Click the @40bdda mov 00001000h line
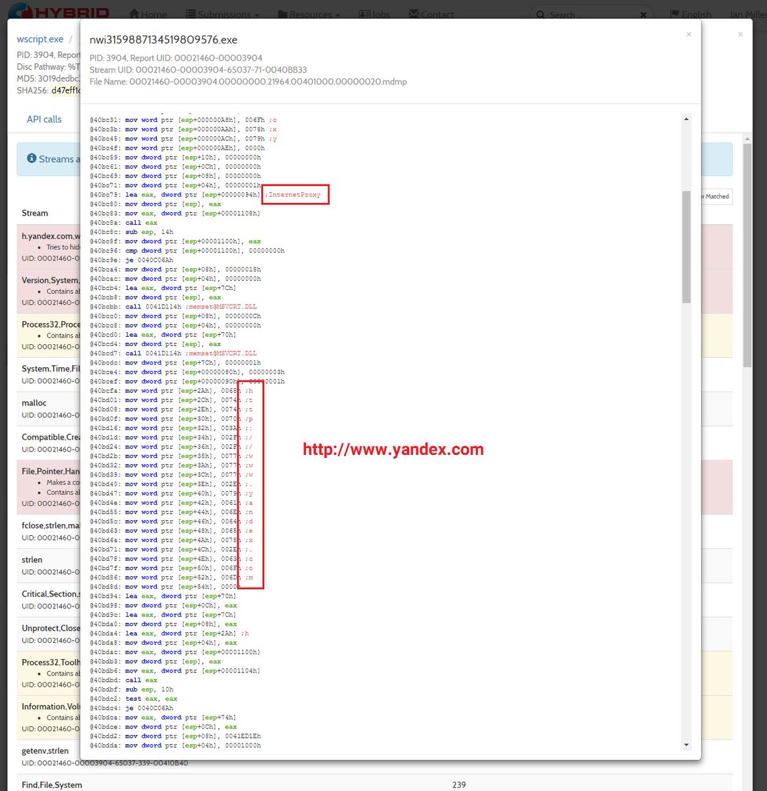The height and width of the screenshot is (791, 767). pyautogui.click(x=175, y=745)
